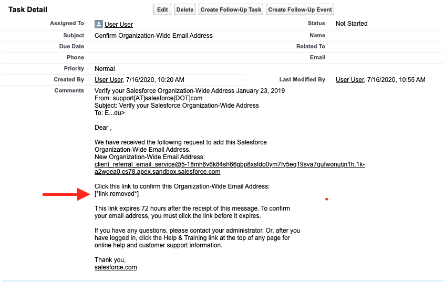The height and width of the screenshot is (282, 444).
Task: Select the Task Detail heading
Action: [28, 9]
